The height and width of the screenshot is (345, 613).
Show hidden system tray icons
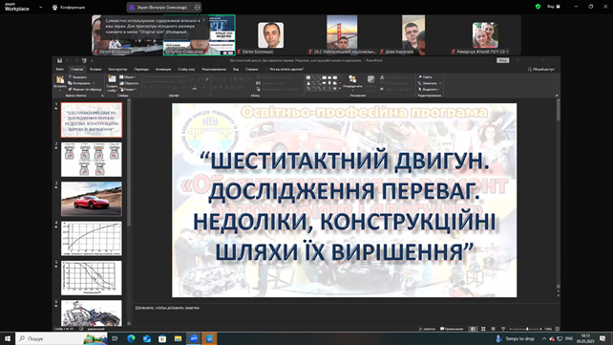[x=544, y=338]
